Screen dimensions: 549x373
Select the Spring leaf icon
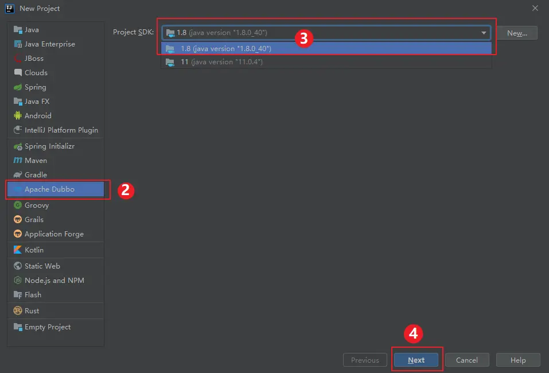[18, 87]
